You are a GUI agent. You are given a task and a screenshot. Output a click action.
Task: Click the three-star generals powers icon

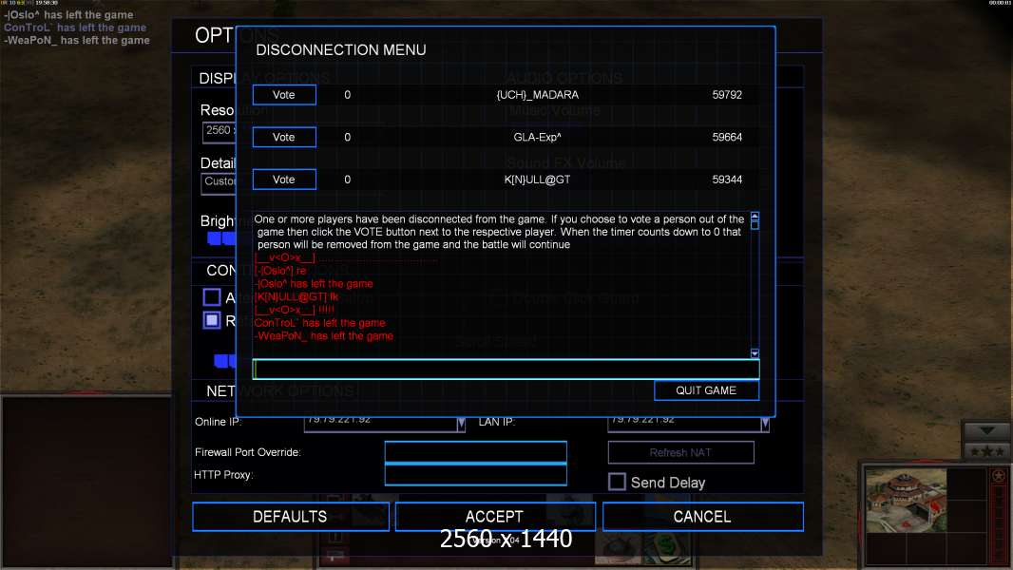[987, 450]
